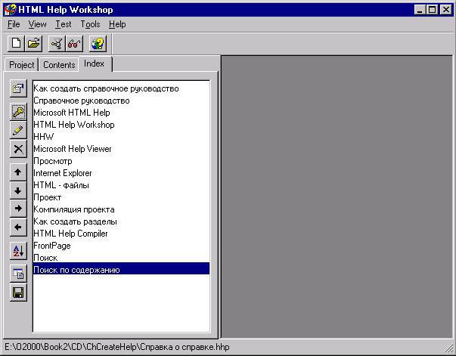The image size is (456, 356).
Task: Select the 'Просмотр' keyword
Action: pyautogui.click(x=121, y=161)
